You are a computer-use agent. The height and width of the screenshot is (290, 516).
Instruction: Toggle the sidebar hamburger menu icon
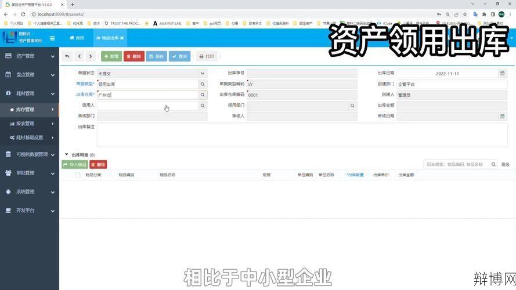52,38
